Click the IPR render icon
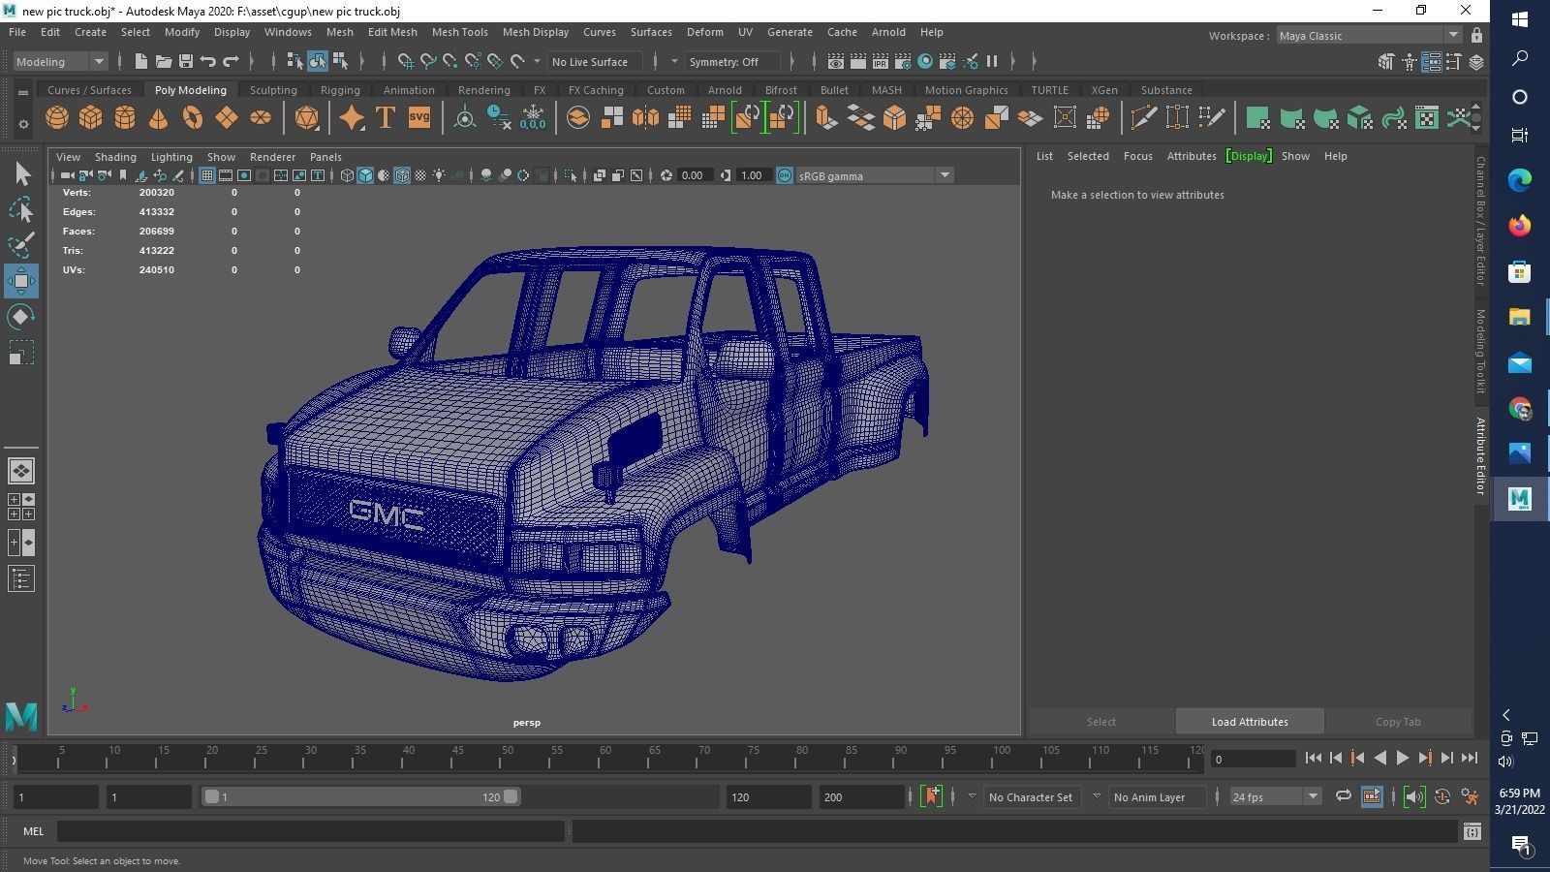This screenshot has height=872, width=1550. [881, 61]
